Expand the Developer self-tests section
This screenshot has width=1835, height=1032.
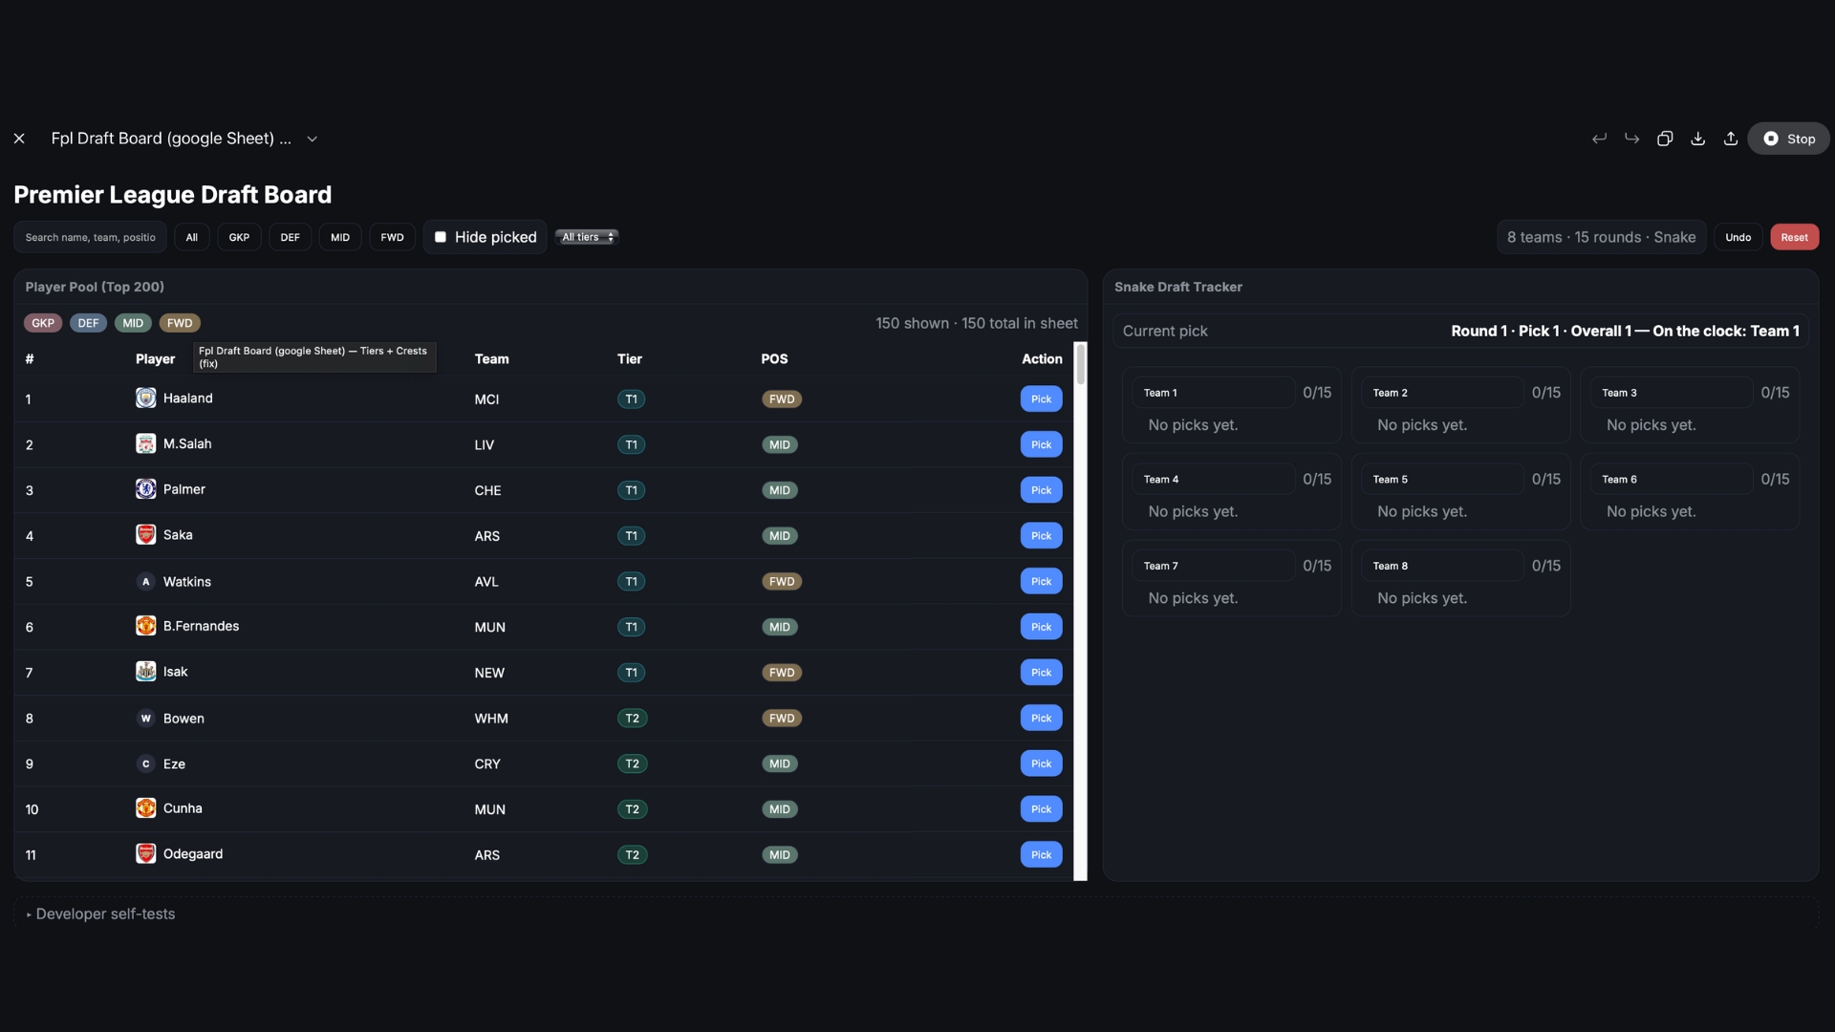pyautogui.click(x=100, y=914)
